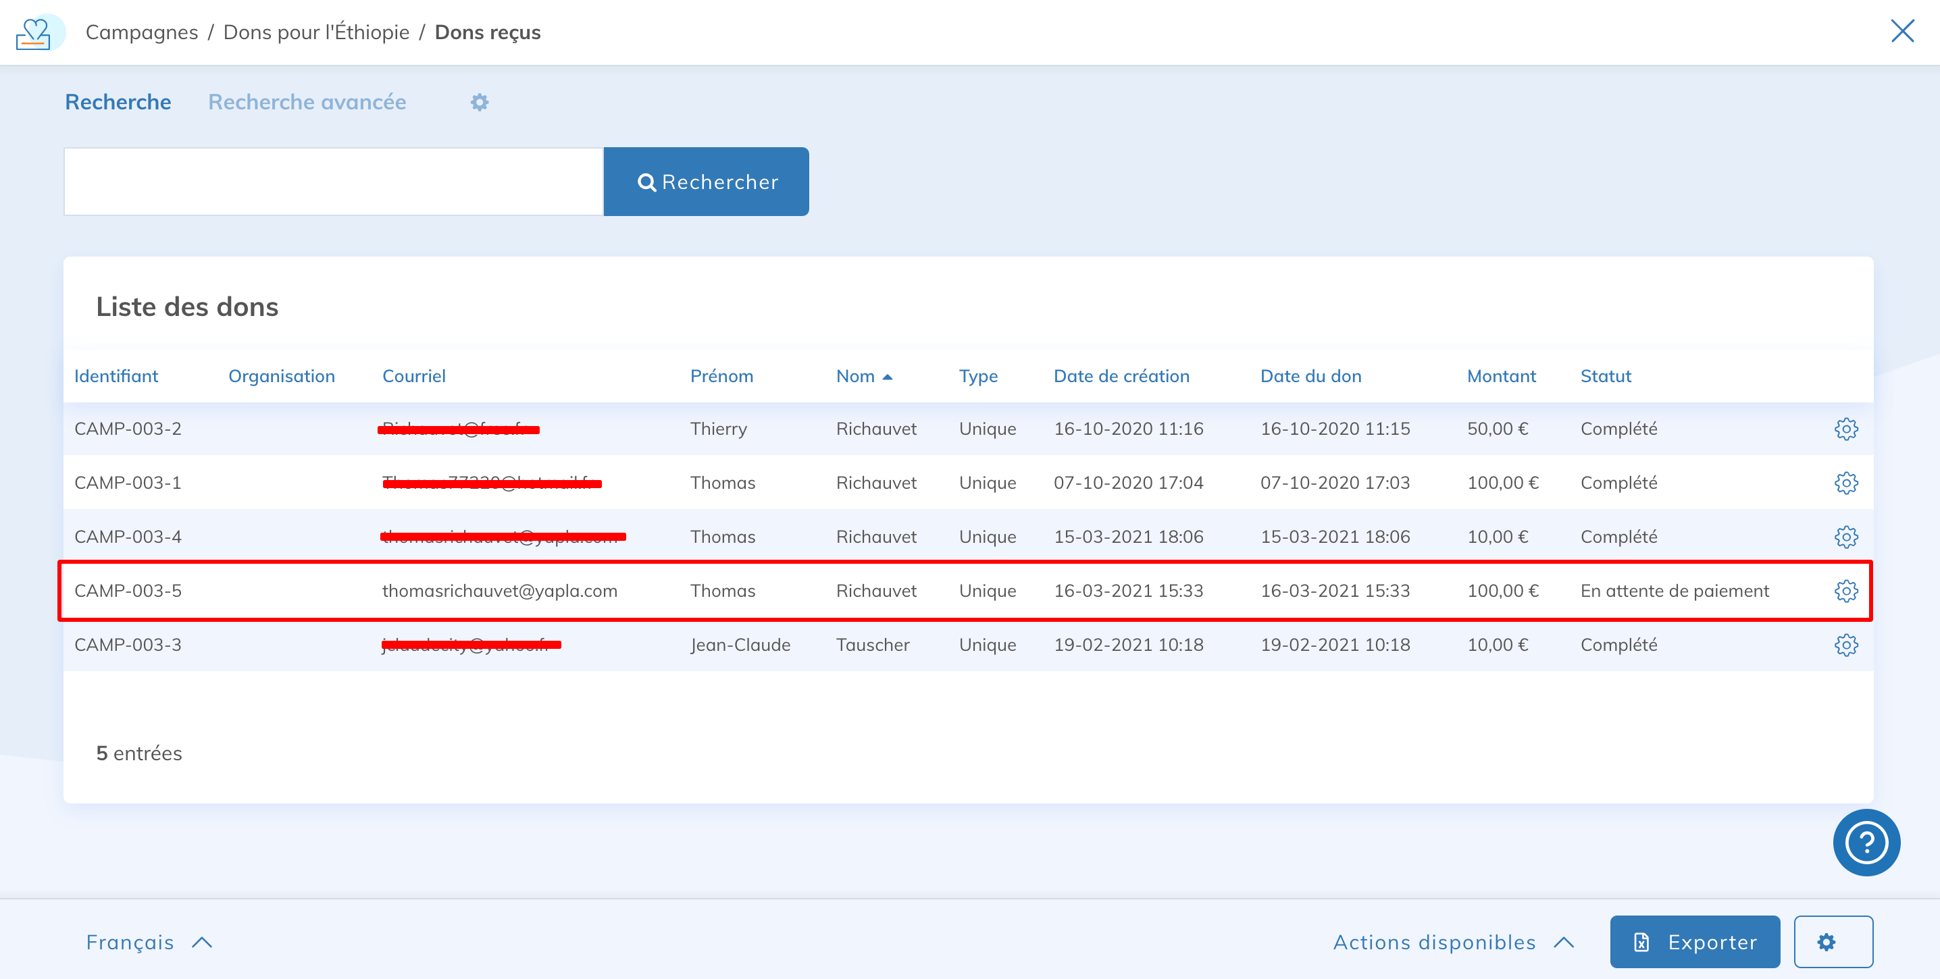
Task: Select the CAMP-003-3 identifier cell
Action: (128, 645)
